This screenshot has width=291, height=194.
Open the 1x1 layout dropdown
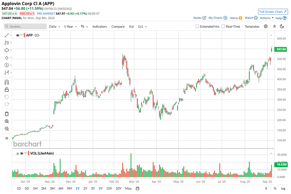[x=142, y=26]
